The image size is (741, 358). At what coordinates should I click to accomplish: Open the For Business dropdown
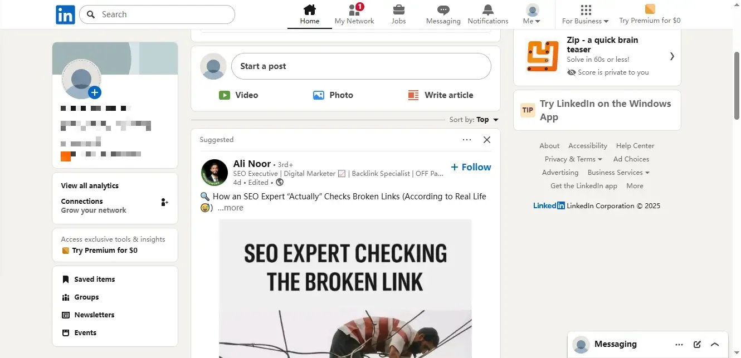[x=585, y=14]
